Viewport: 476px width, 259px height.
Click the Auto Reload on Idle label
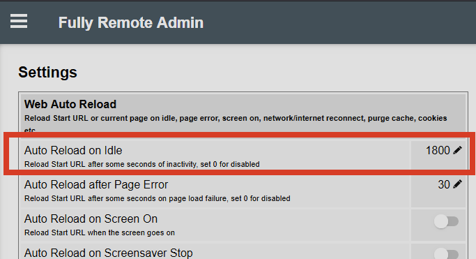point(73,150)
